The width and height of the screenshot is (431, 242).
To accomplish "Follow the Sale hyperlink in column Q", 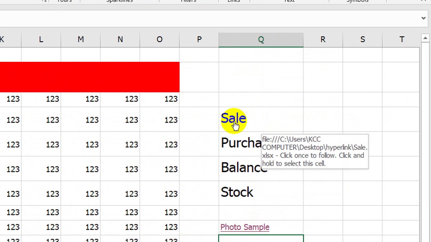I will 233,118.
